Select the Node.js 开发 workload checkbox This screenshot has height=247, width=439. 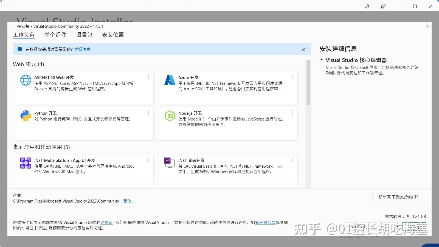coord(290,113)
